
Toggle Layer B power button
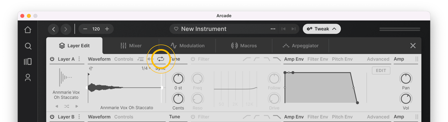(52, 117)
